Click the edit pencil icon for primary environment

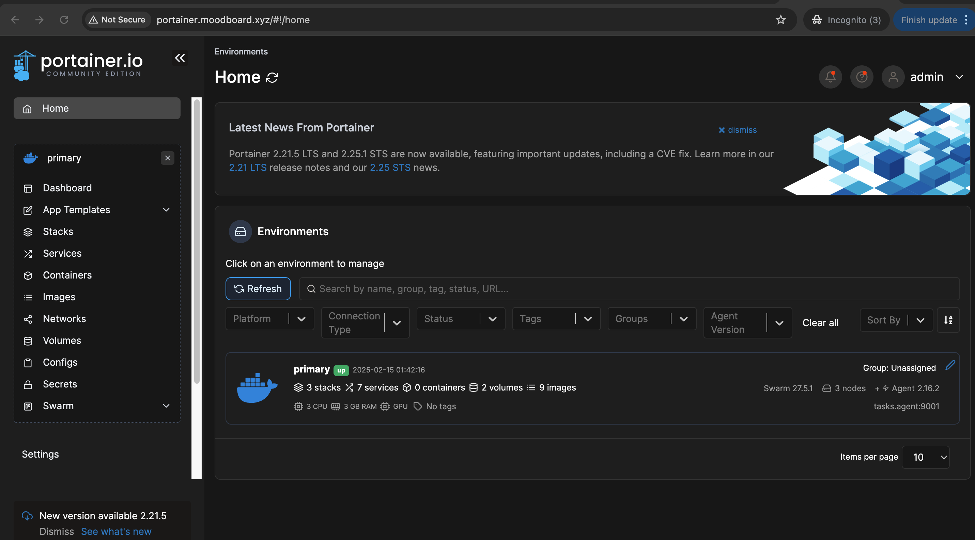950,365
